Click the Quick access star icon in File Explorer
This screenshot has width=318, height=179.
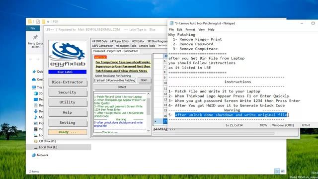click(x=34, y=72)
